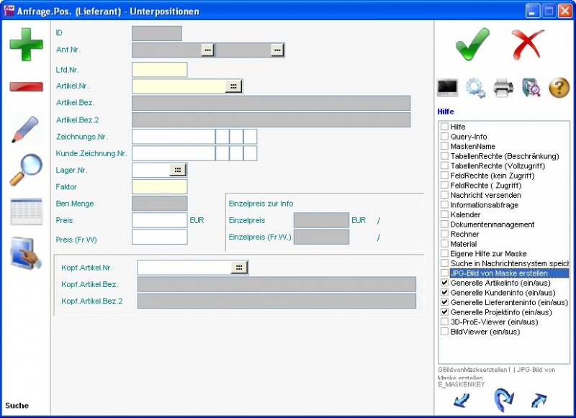Viewport: 576px width, 418px height.
Task: Check the Dokumentenmanagement checkbox
Action: coord(444,224)
